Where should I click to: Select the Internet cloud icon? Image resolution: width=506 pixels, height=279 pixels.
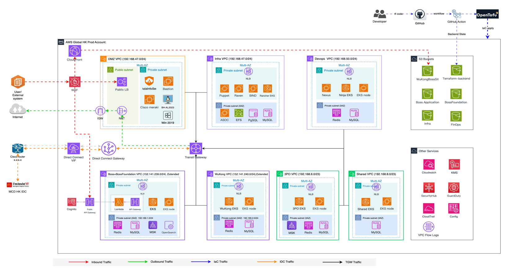point(17,109)
